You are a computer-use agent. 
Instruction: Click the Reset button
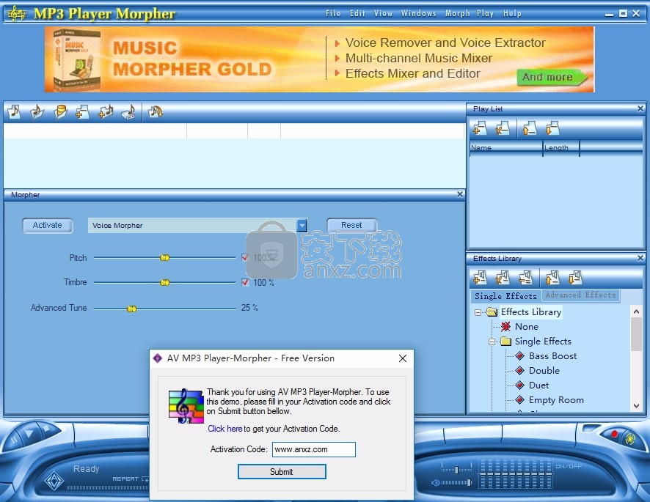point(351,225)
